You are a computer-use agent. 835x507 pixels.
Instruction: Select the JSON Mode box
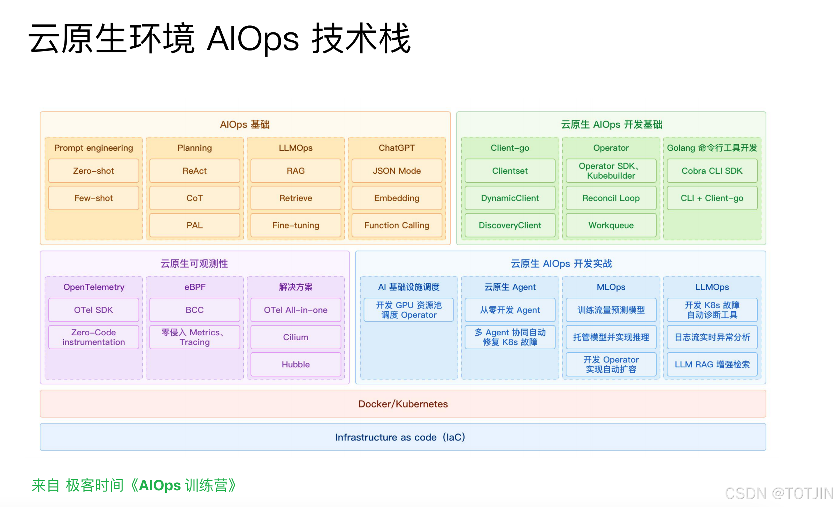click(397, 171)
